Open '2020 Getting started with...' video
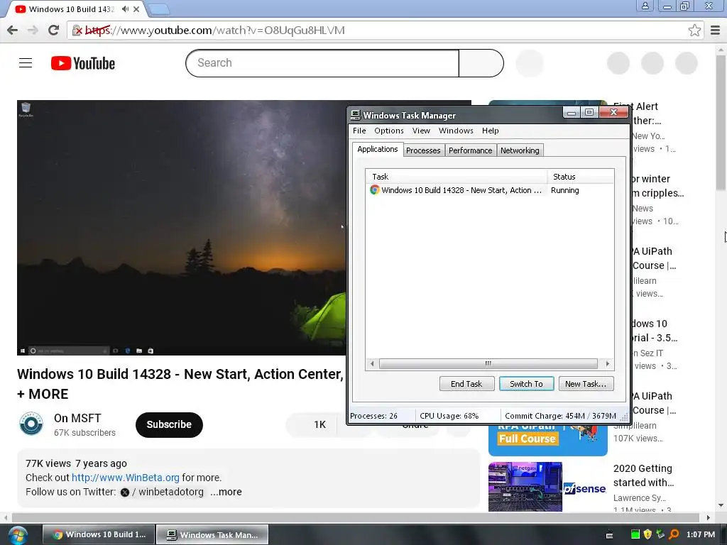The width and height of the screenshot is (727, 545). [x=643, y=475]
